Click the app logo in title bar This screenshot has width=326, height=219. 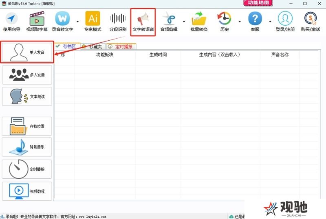[x=4, y=3]
